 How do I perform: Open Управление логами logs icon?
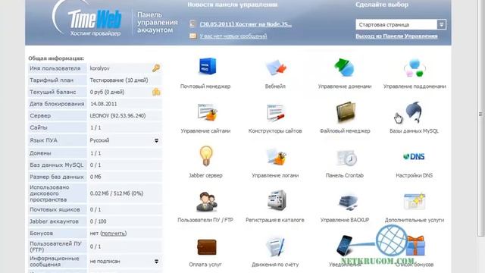(x=276, y=157)
